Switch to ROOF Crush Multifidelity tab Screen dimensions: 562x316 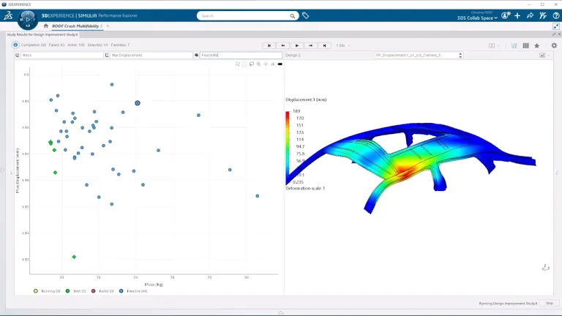pyautogui.click(x=77, y=26)
